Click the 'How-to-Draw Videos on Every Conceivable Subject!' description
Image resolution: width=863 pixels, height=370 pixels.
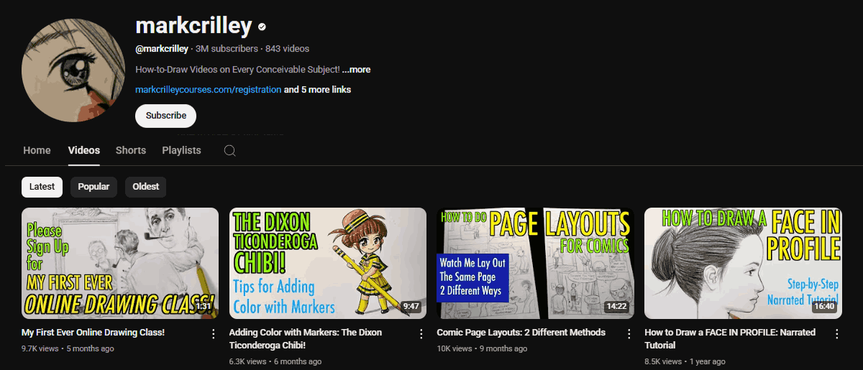(237, 70)
